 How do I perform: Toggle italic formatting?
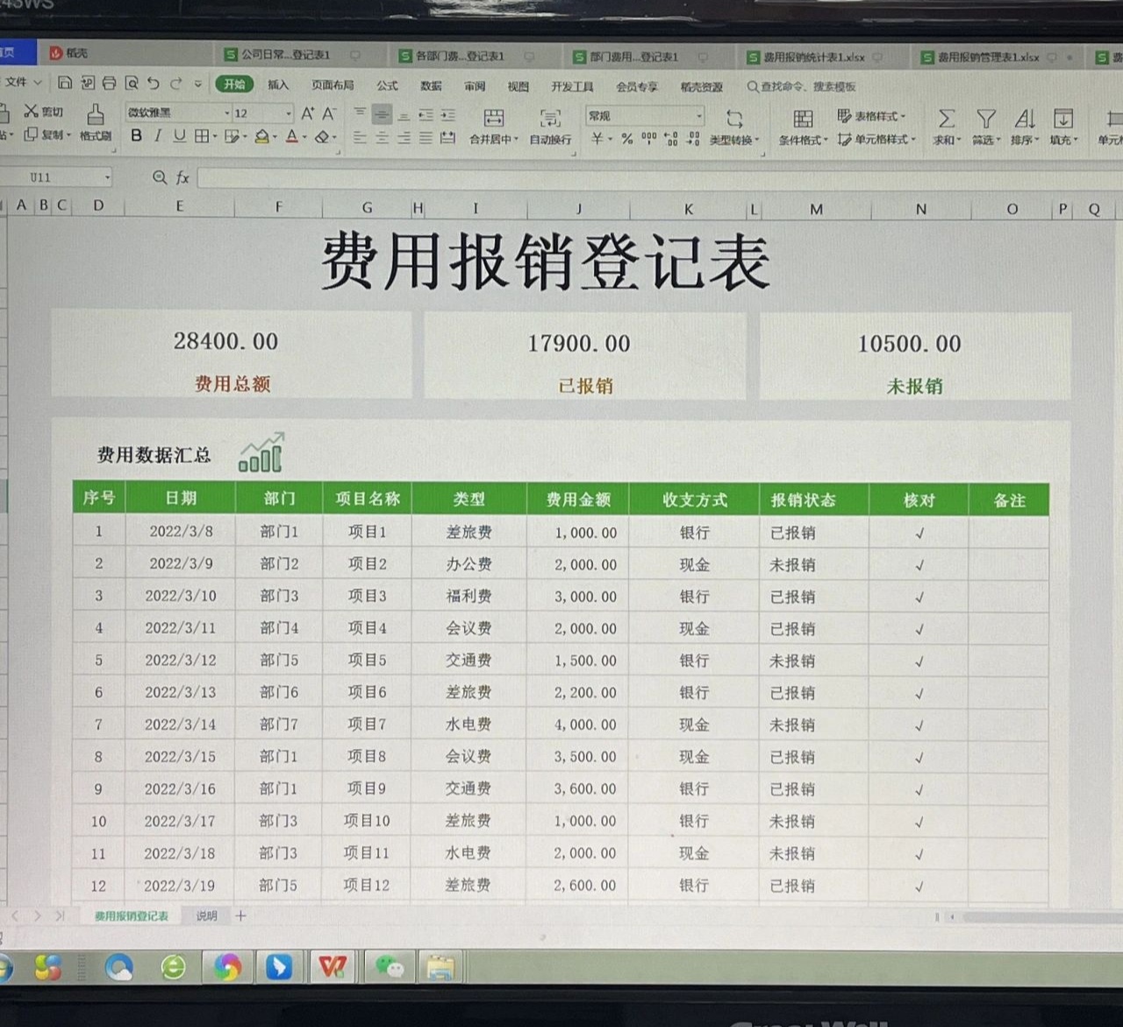(x=158, y=136)
